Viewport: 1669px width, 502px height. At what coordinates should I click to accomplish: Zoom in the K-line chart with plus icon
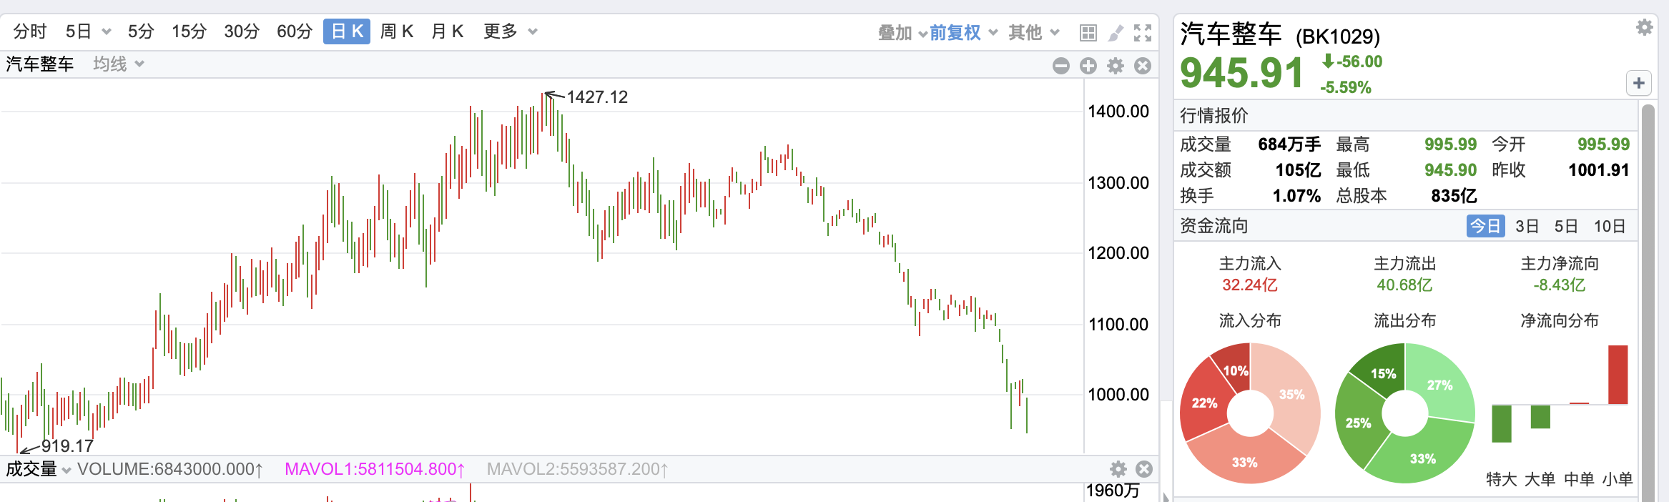pos(1088,67)
